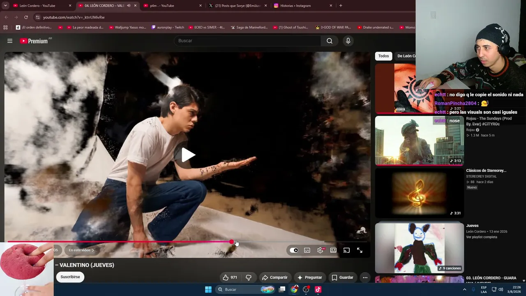Open 'GOD OF WAR PA...' bookmark
The image size is (526, 296).
(x=333, y=28)
